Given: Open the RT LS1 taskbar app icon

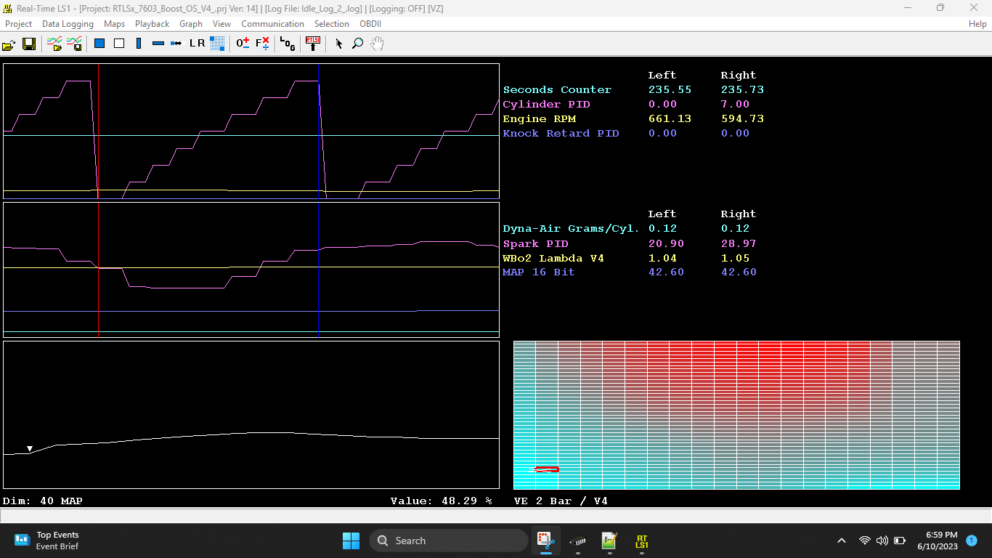Looking at the screenshot, I should pyautogui.click(x=641, y=541).
